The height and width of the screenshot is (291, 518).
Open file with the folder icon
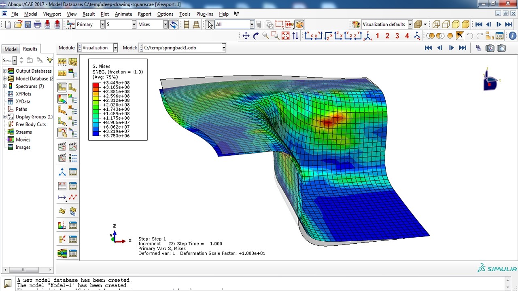point(18,25)
